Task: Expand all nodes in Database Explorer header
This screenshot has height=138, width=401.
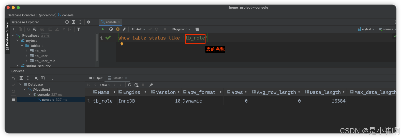Action: coord(74,22)
